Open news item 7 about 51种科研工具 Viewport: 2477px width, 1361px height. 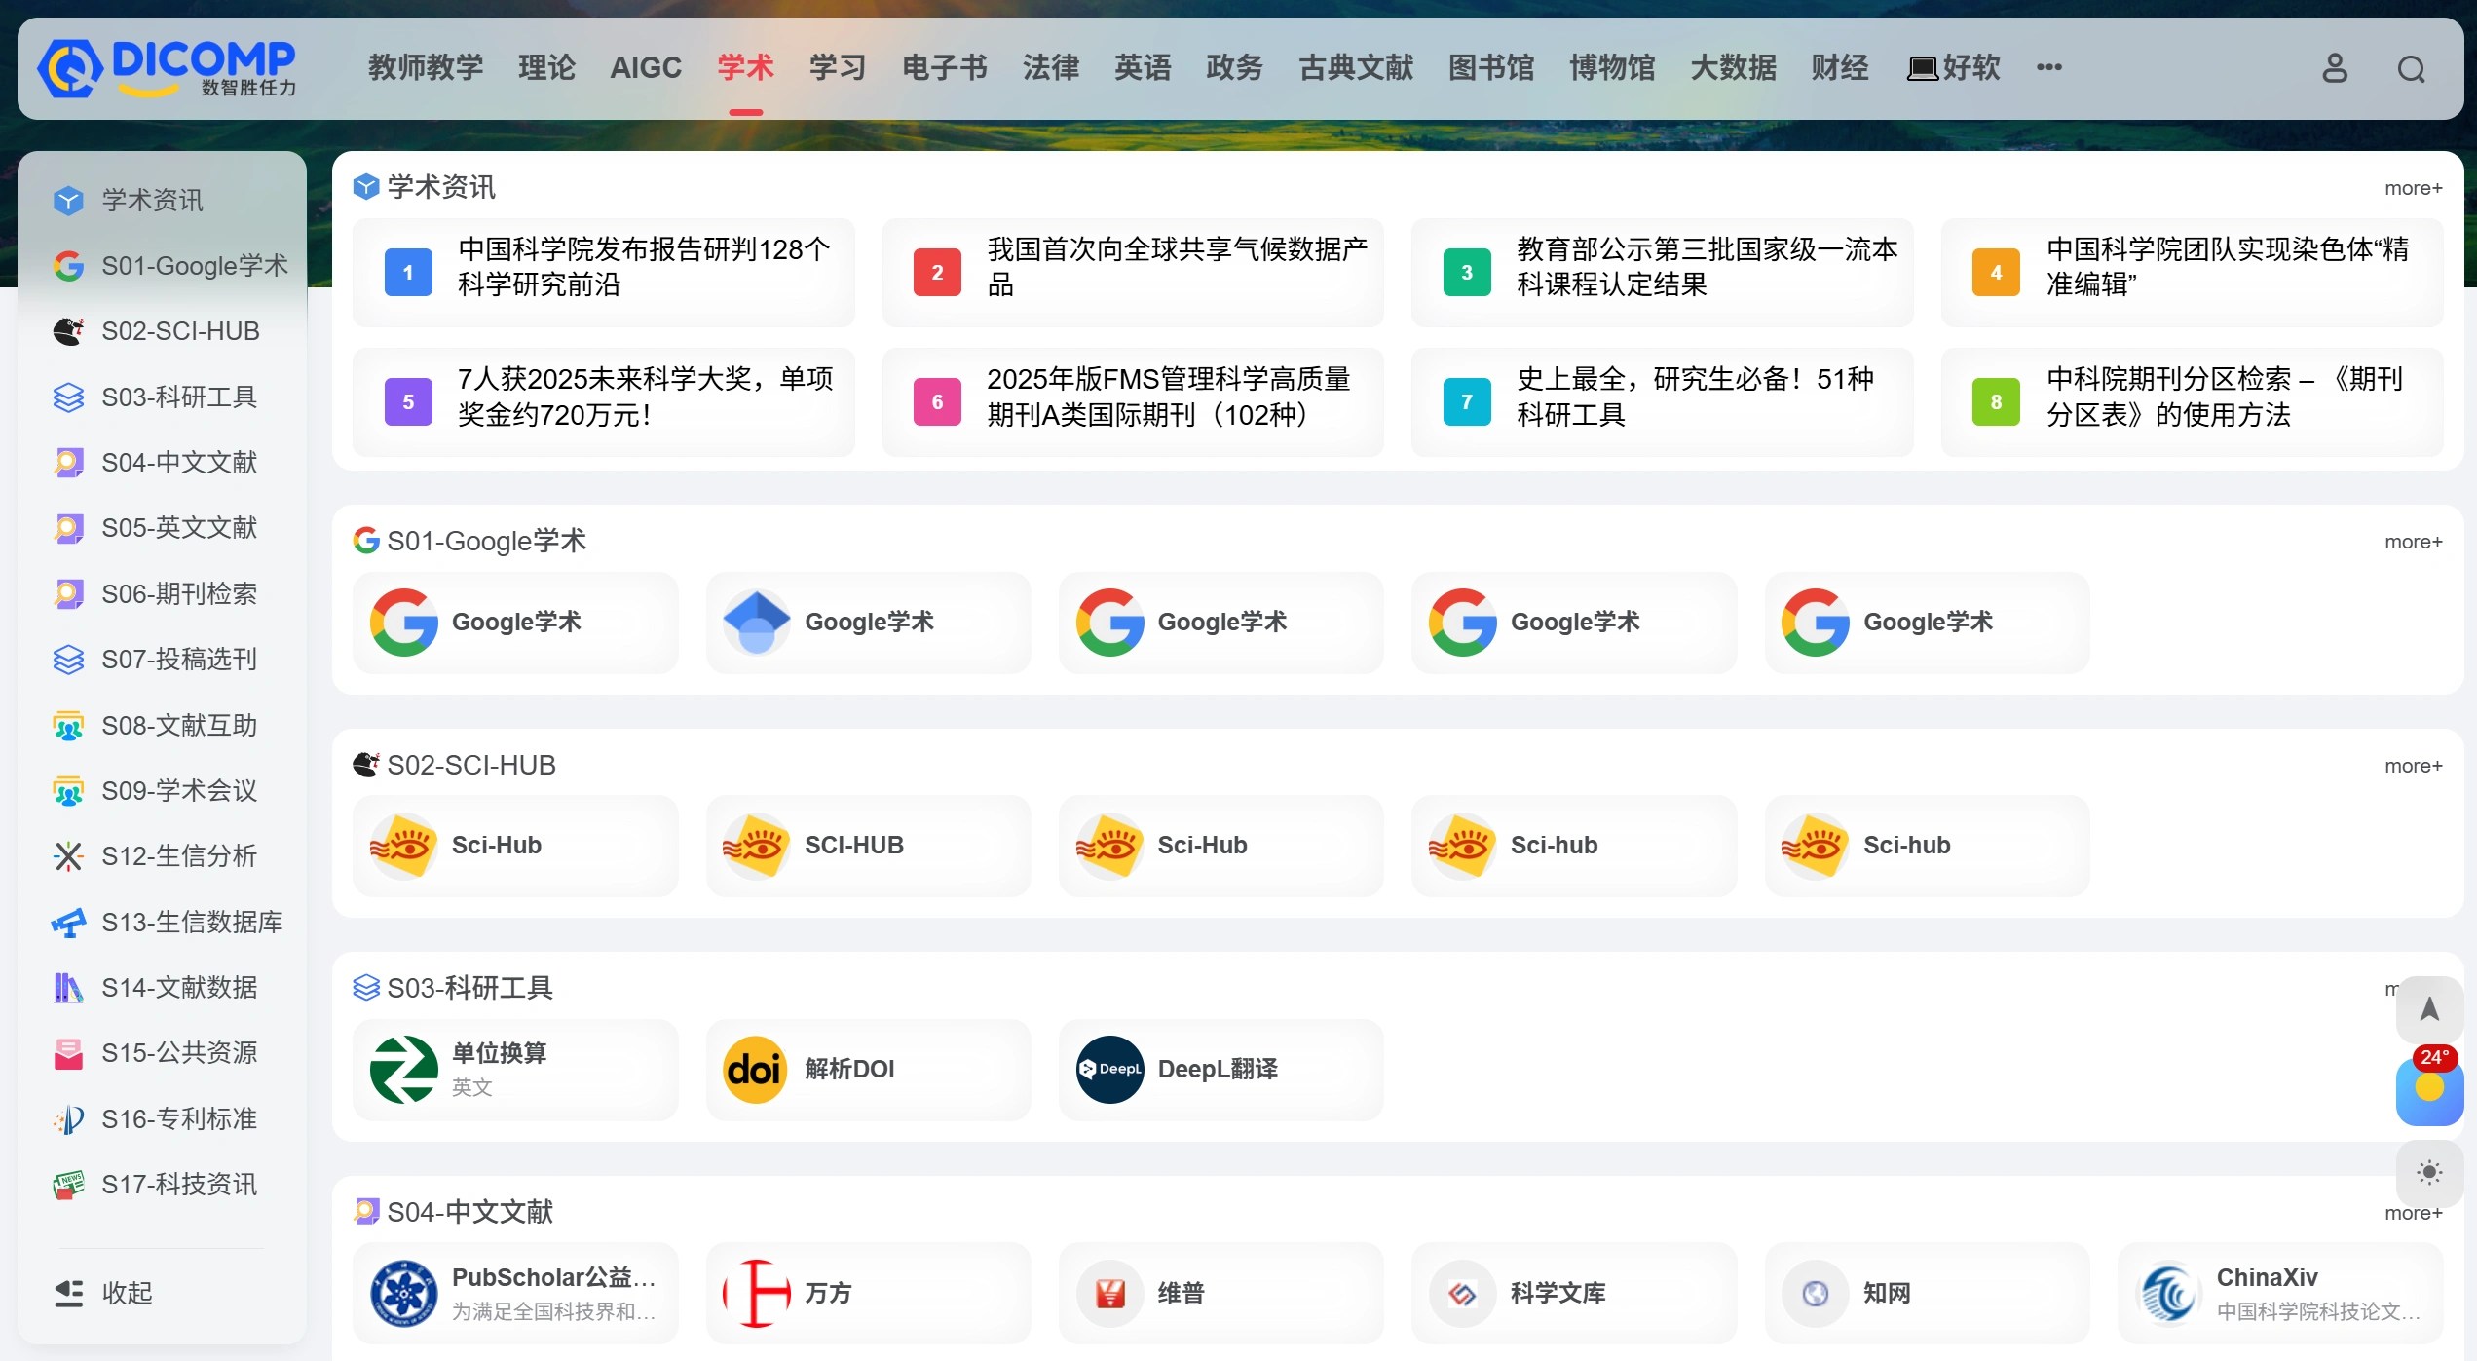[1662, 401]
